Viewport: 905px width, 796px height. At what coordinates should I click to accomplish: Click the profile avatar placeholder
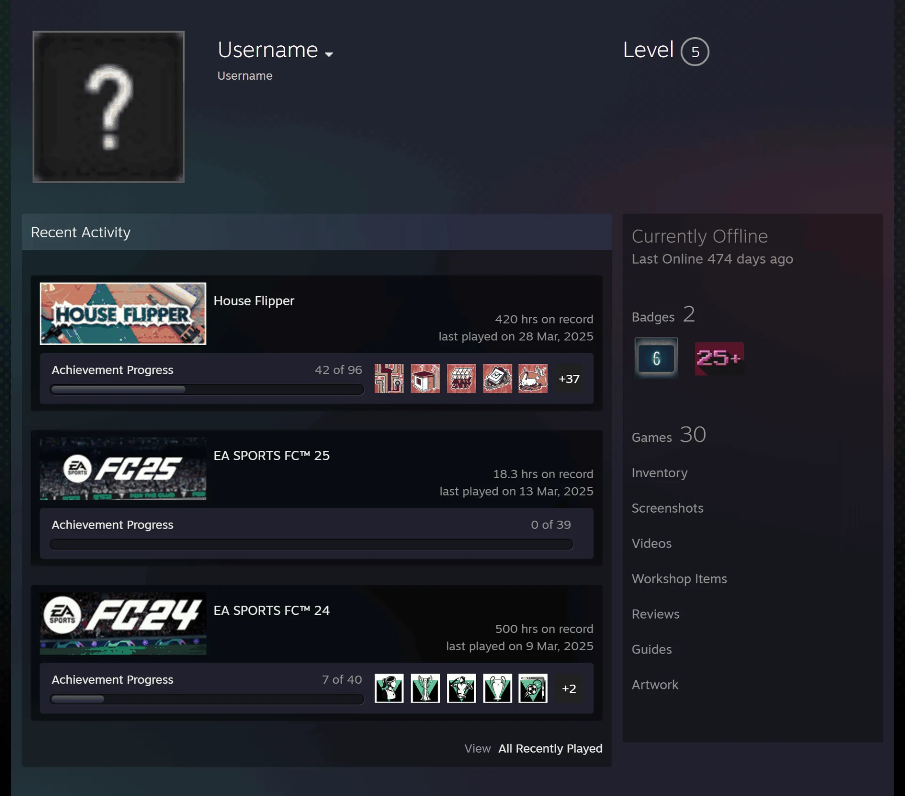(x=108, y=107)
